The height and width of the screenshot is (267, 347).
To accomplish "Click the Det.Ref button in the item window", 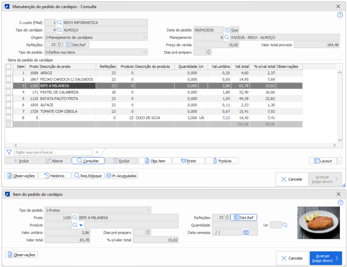I will click(x=244, y=218).
